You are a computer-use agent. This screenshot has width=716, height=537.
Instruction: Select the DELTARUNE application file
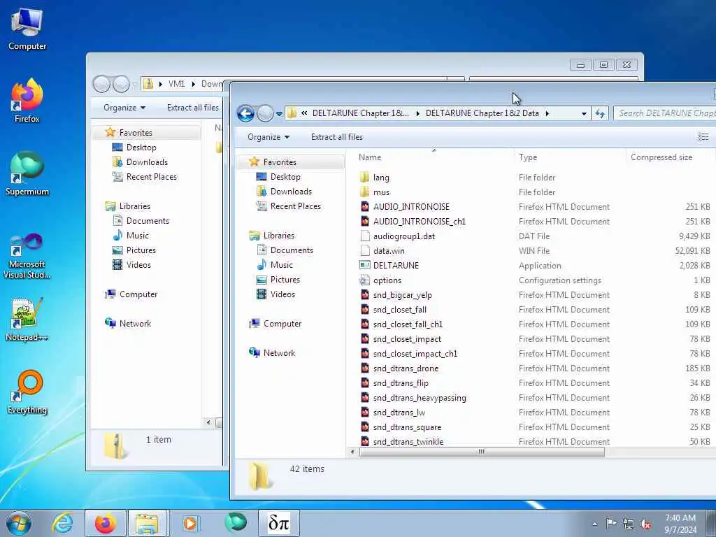(396, 265)
